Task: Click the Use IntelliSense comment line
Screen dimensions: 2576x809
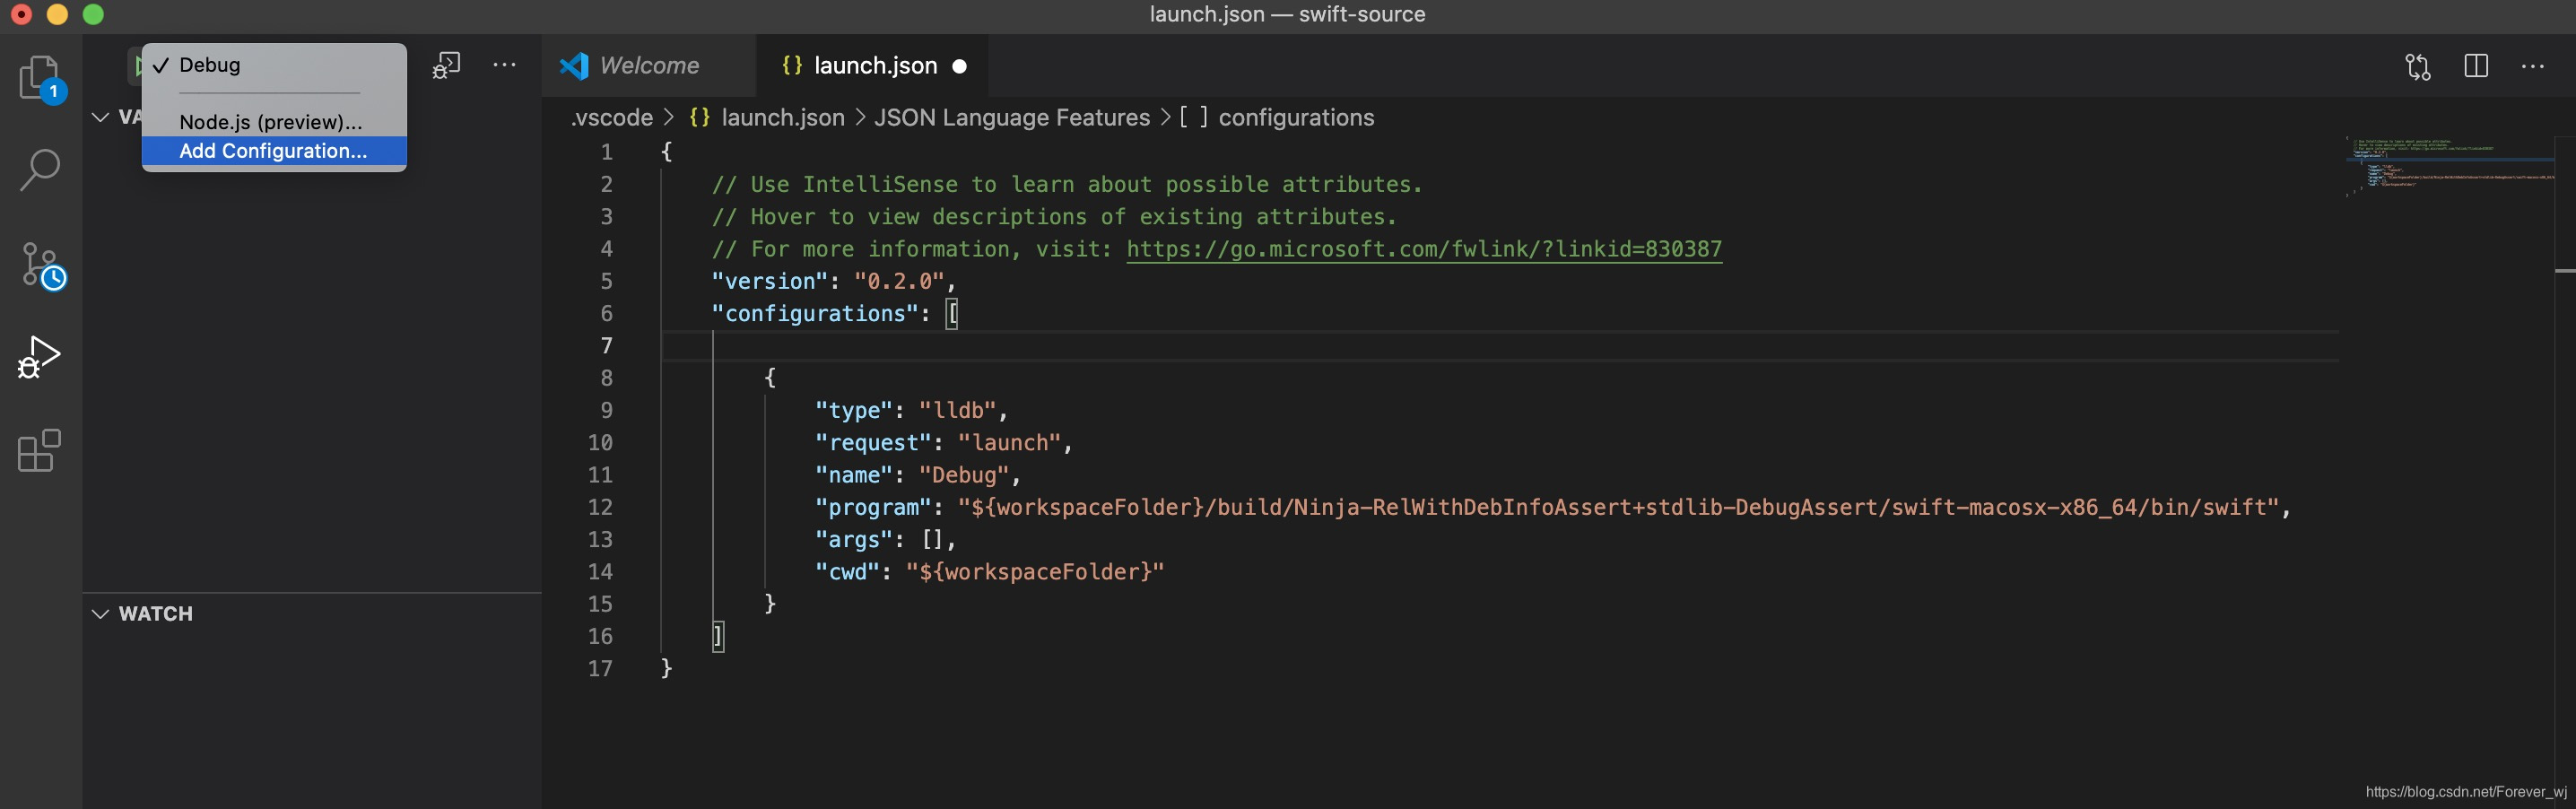Action: [1066, 185]
